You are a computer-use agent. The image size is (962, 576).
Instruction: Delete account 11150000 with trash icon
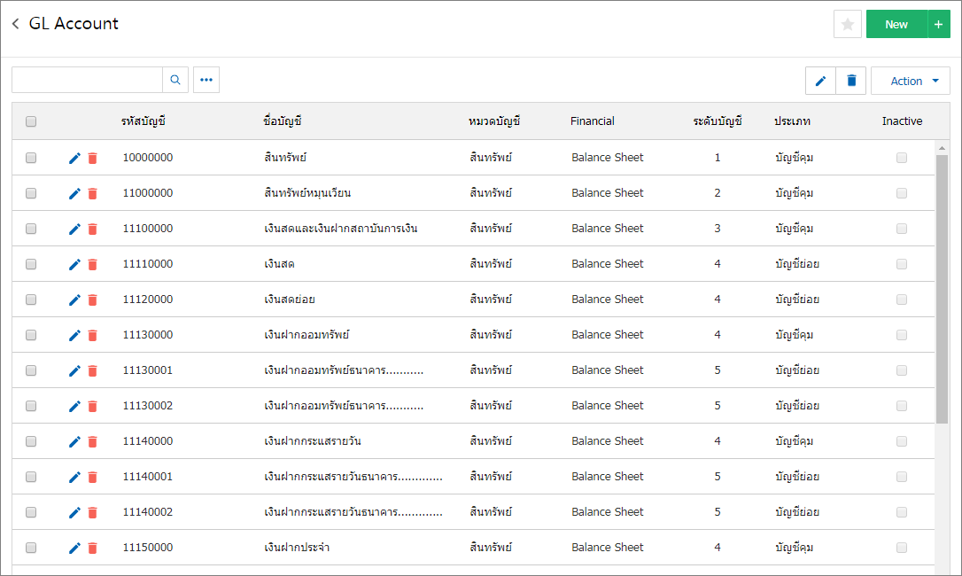[93, 549]
